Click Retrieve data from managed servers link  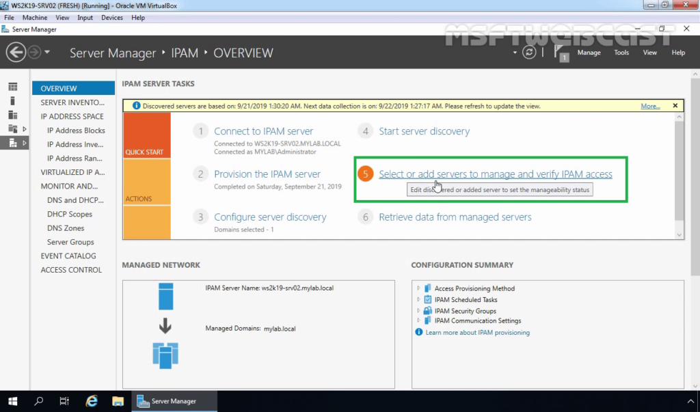point(455,217)
